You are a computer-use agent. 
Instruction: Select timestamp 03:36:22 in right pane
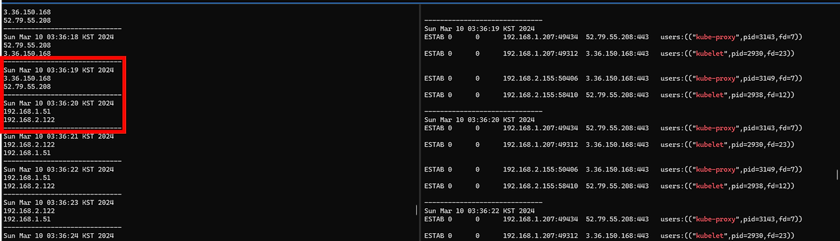coord(480,211)
